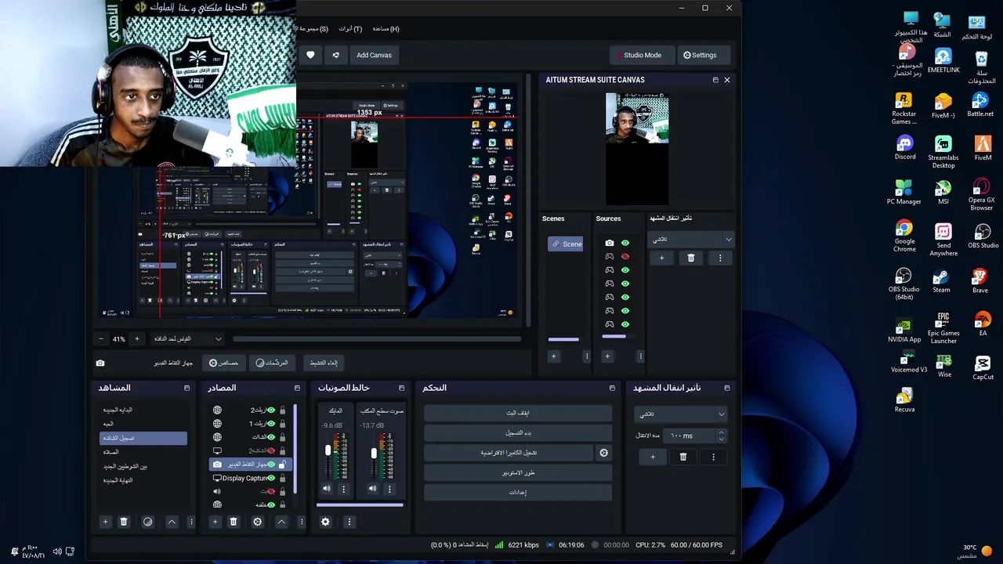The width and height of the screenshot is (1003, 564).
Task: Increase transition duration with stepper up arrow
Action: point(722,432)
